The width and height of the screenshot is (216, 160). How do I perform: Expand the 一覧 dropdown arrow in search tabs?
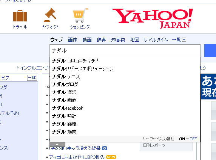pos(184,40)
